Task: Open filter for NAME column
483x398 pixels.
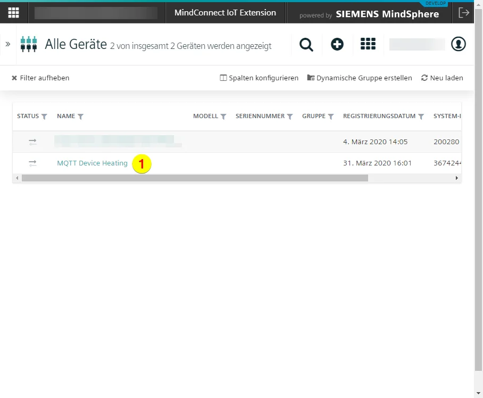Action: 80,117
